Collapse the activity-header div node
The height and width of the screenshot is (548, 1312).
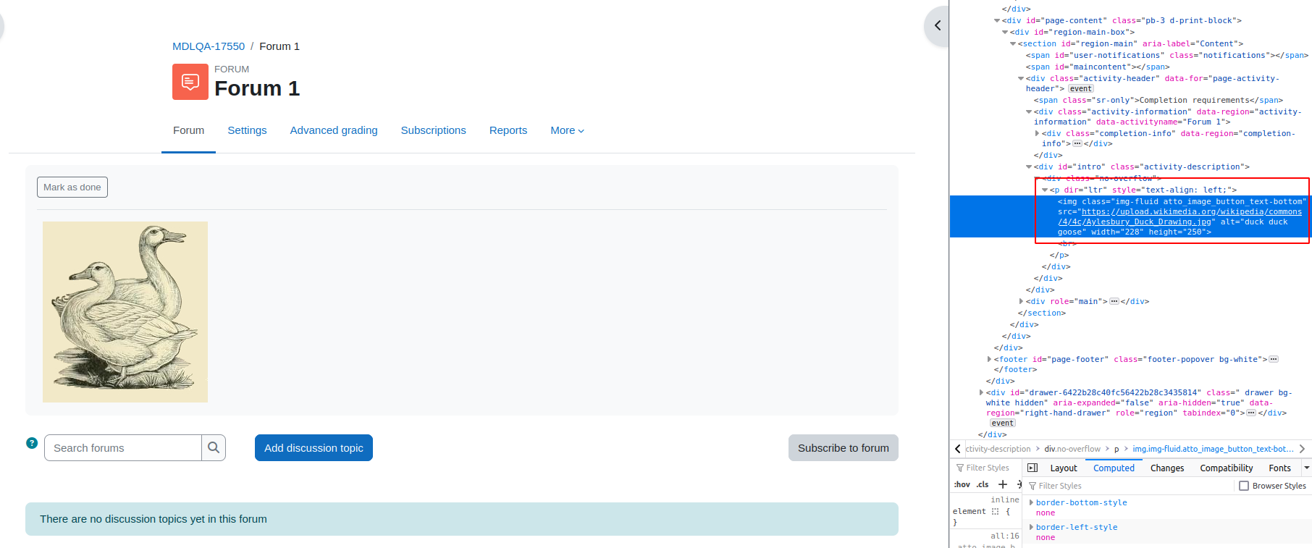(1021, 78)
